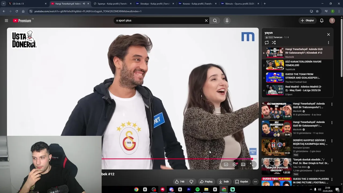This screenshot has width=343, height=193.
Task: Close the 'yayın' playlist panel
Action: 329,35
